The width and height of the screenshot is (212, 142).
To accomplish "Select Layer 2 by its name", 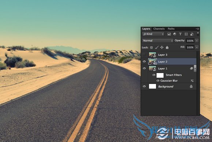I will coord(163,62).
